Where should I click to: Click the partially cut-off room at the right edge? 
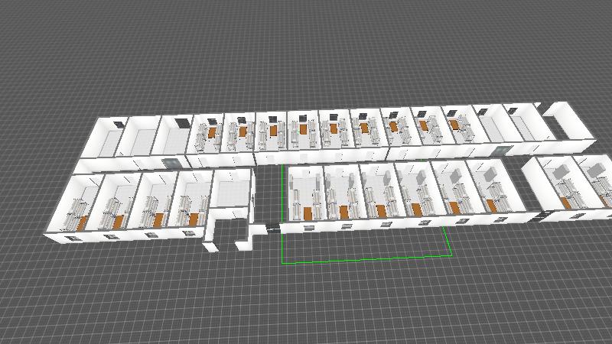pos(598,183)
